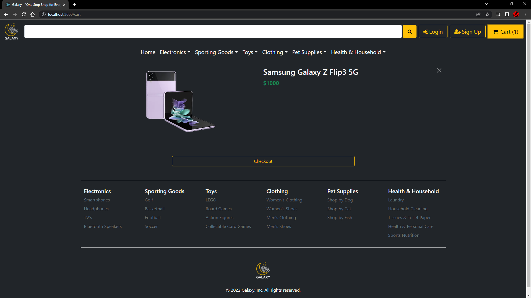Open the Health & Household dropdown

coord(358,52)
